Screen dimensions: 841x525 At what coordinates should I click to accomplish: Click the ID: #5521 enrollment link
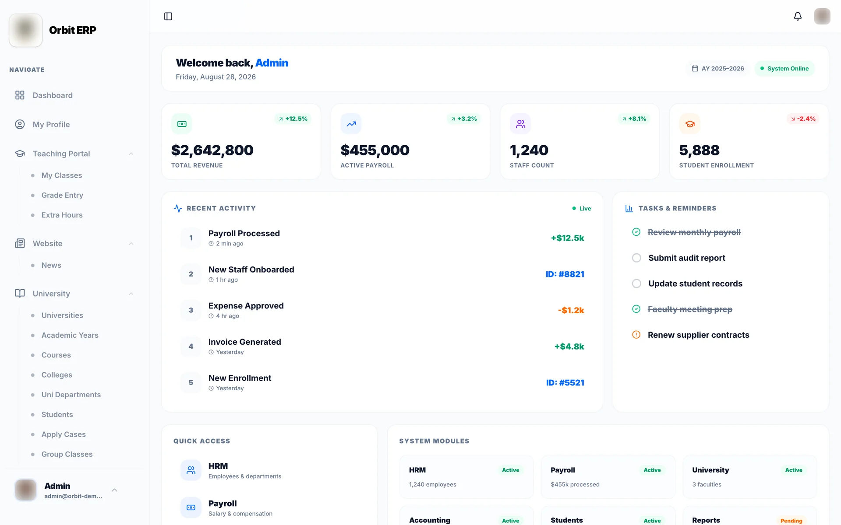tap(565, 383)
